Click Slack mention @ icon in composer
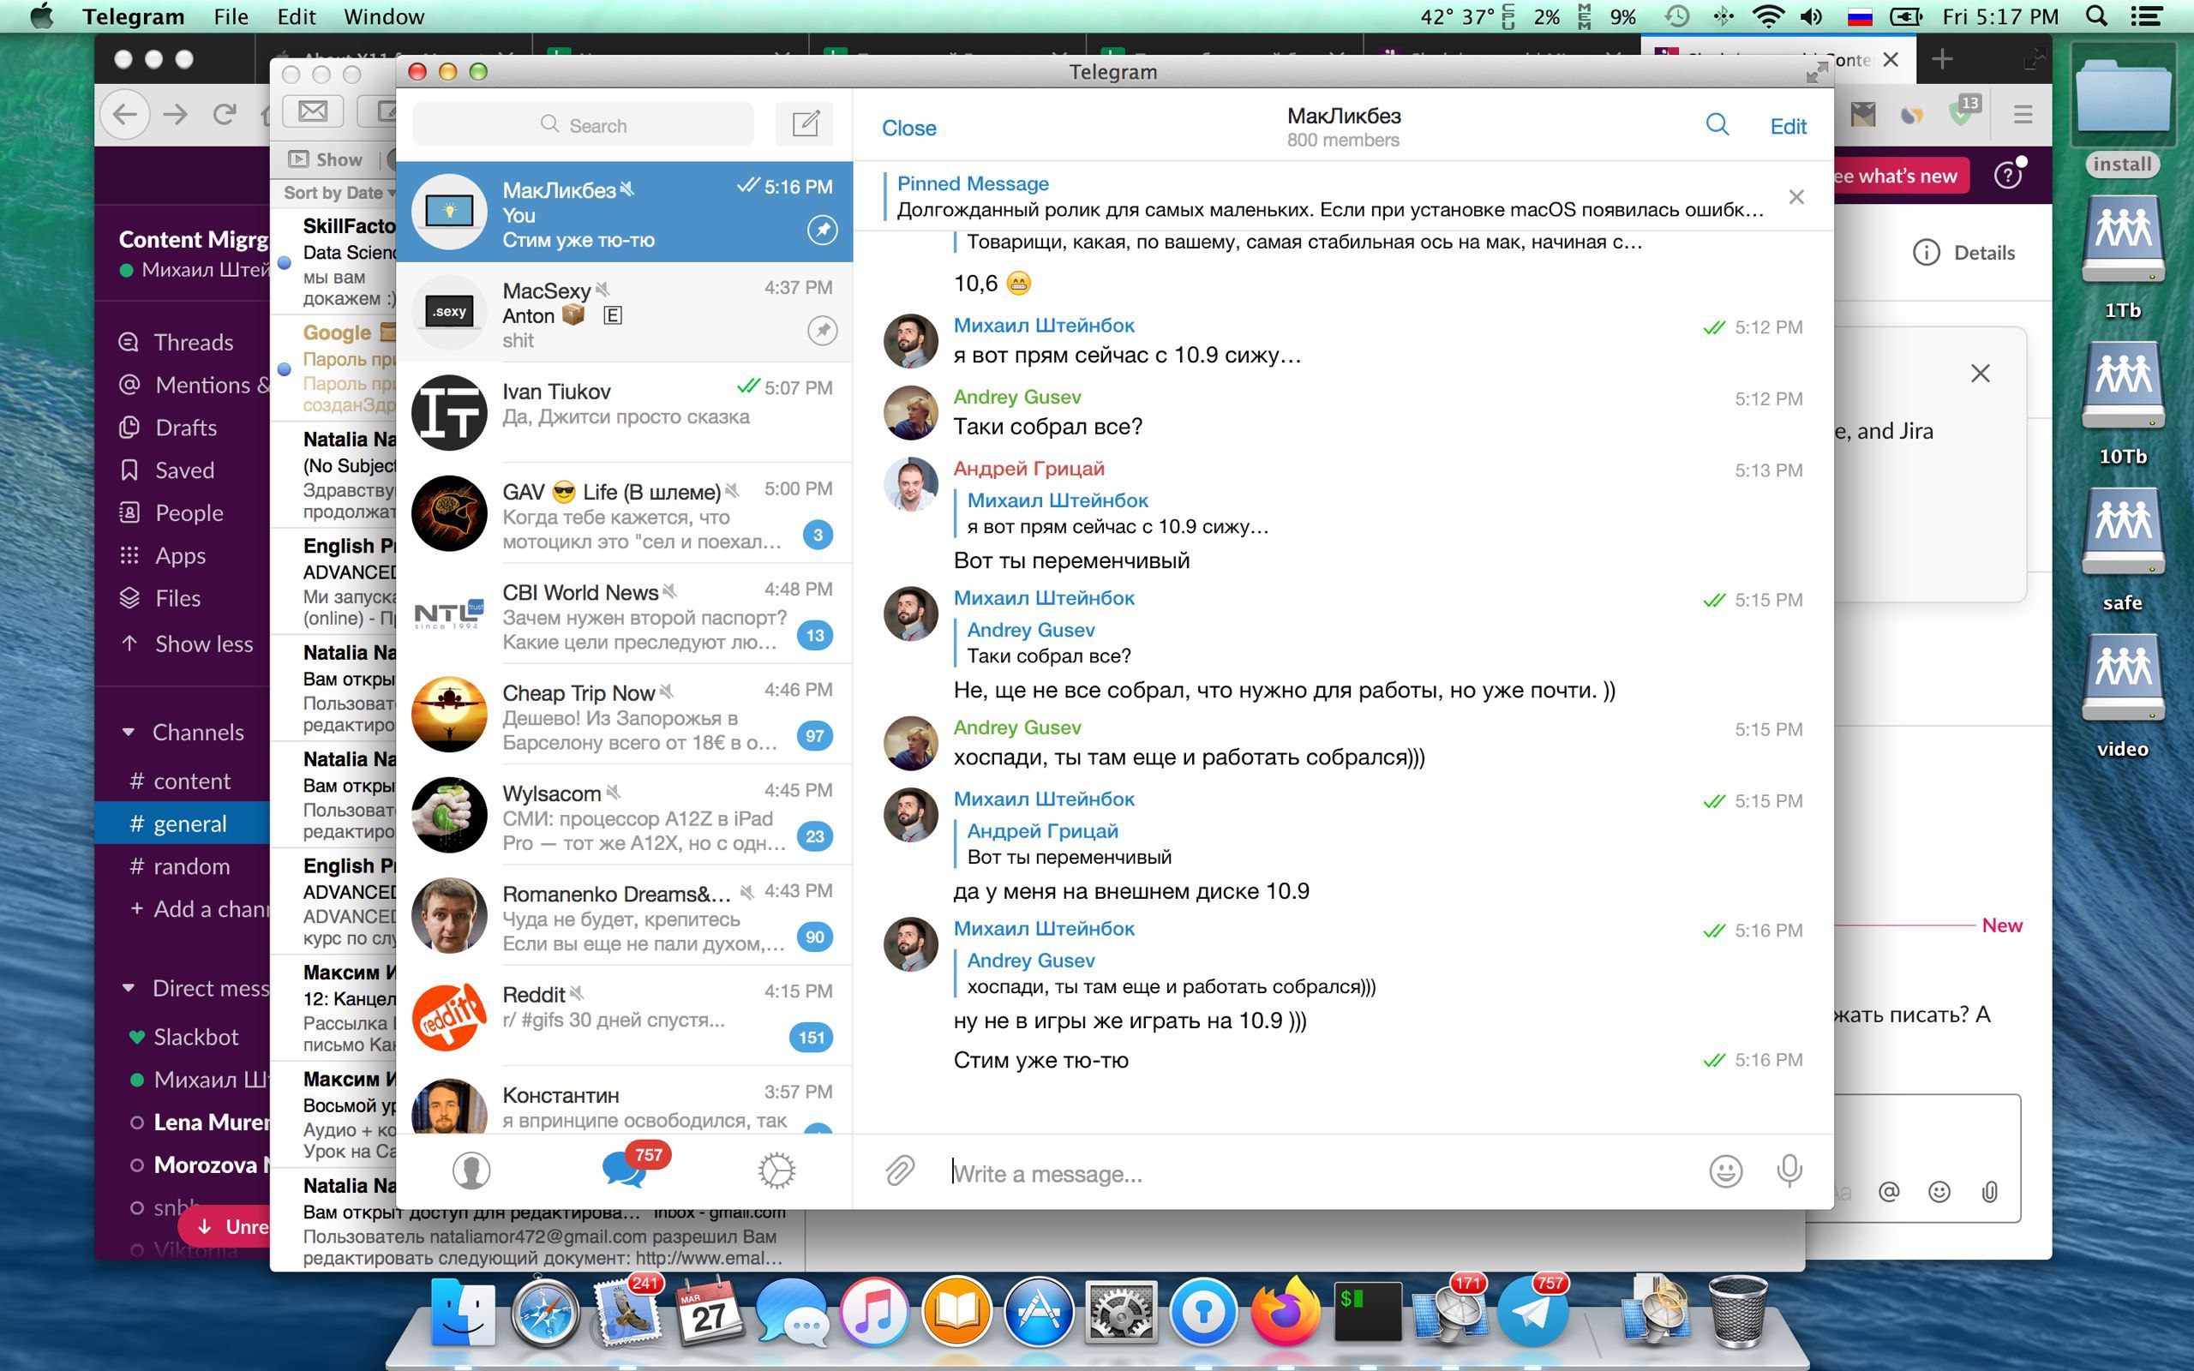The image size is (2194, 1371). tap(1889, 1191)
